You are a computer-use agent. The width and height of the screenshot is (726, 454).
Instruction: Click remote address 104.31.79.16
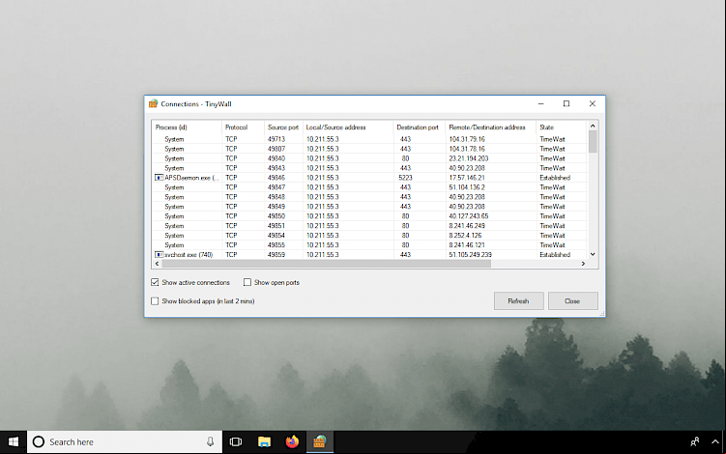[x=467, y=139]
